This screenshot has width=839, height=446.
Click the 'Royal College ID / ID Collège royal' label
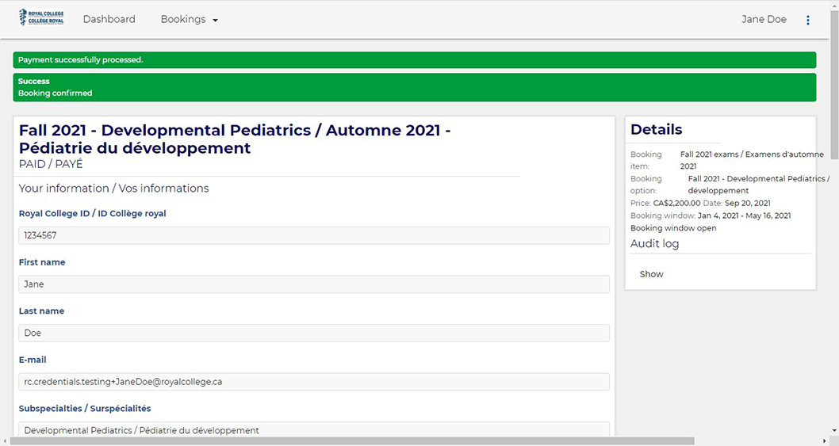[92, 213]
